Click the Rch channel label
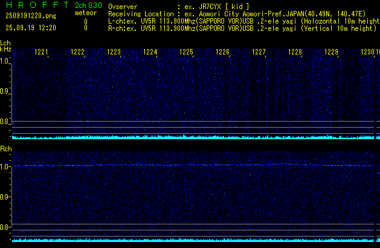380x248 pixels. [x=5, y=148]
